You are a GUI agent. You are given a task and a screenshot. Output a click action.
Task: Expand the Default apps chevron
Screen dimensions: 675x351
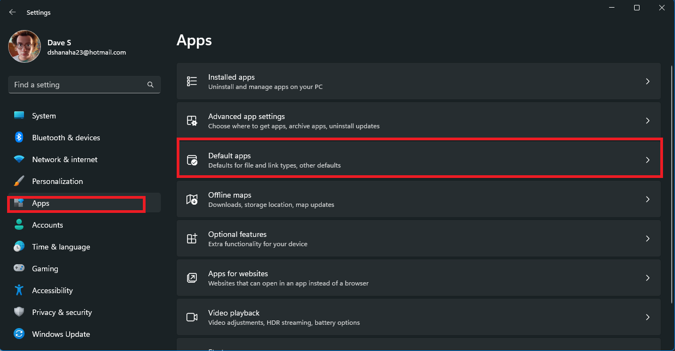tap(648, 159)
